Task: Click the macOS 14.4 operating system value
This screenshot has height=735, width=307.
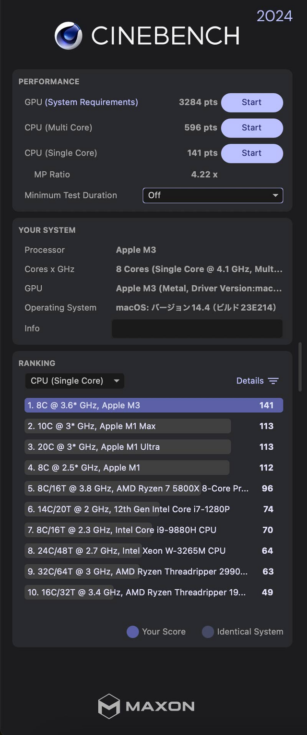Action: 196,308
